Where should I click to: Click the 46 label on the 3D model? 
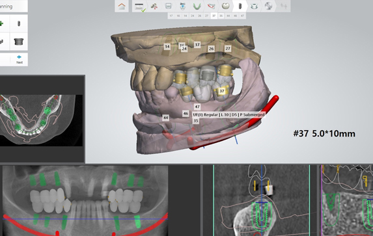tap(186, 114)
